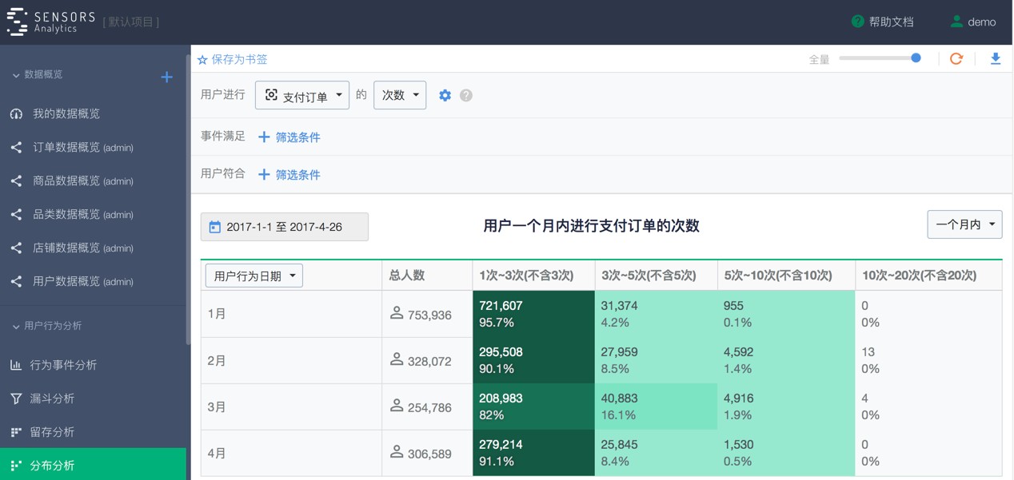Click light green cell 40,883
1014x480 pixels.
pos(656,407)
